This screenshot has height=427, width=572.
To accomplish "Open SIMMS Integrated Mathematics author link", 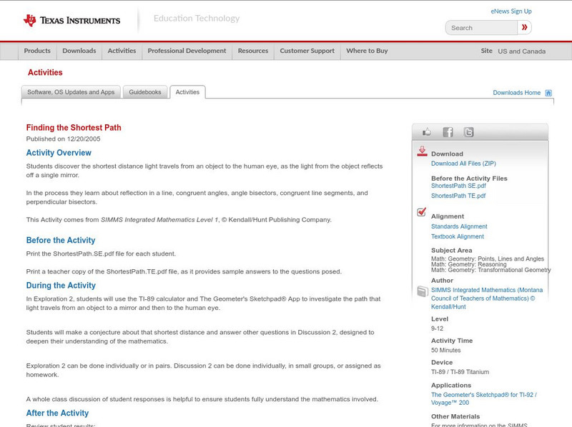I will (487, 298).
